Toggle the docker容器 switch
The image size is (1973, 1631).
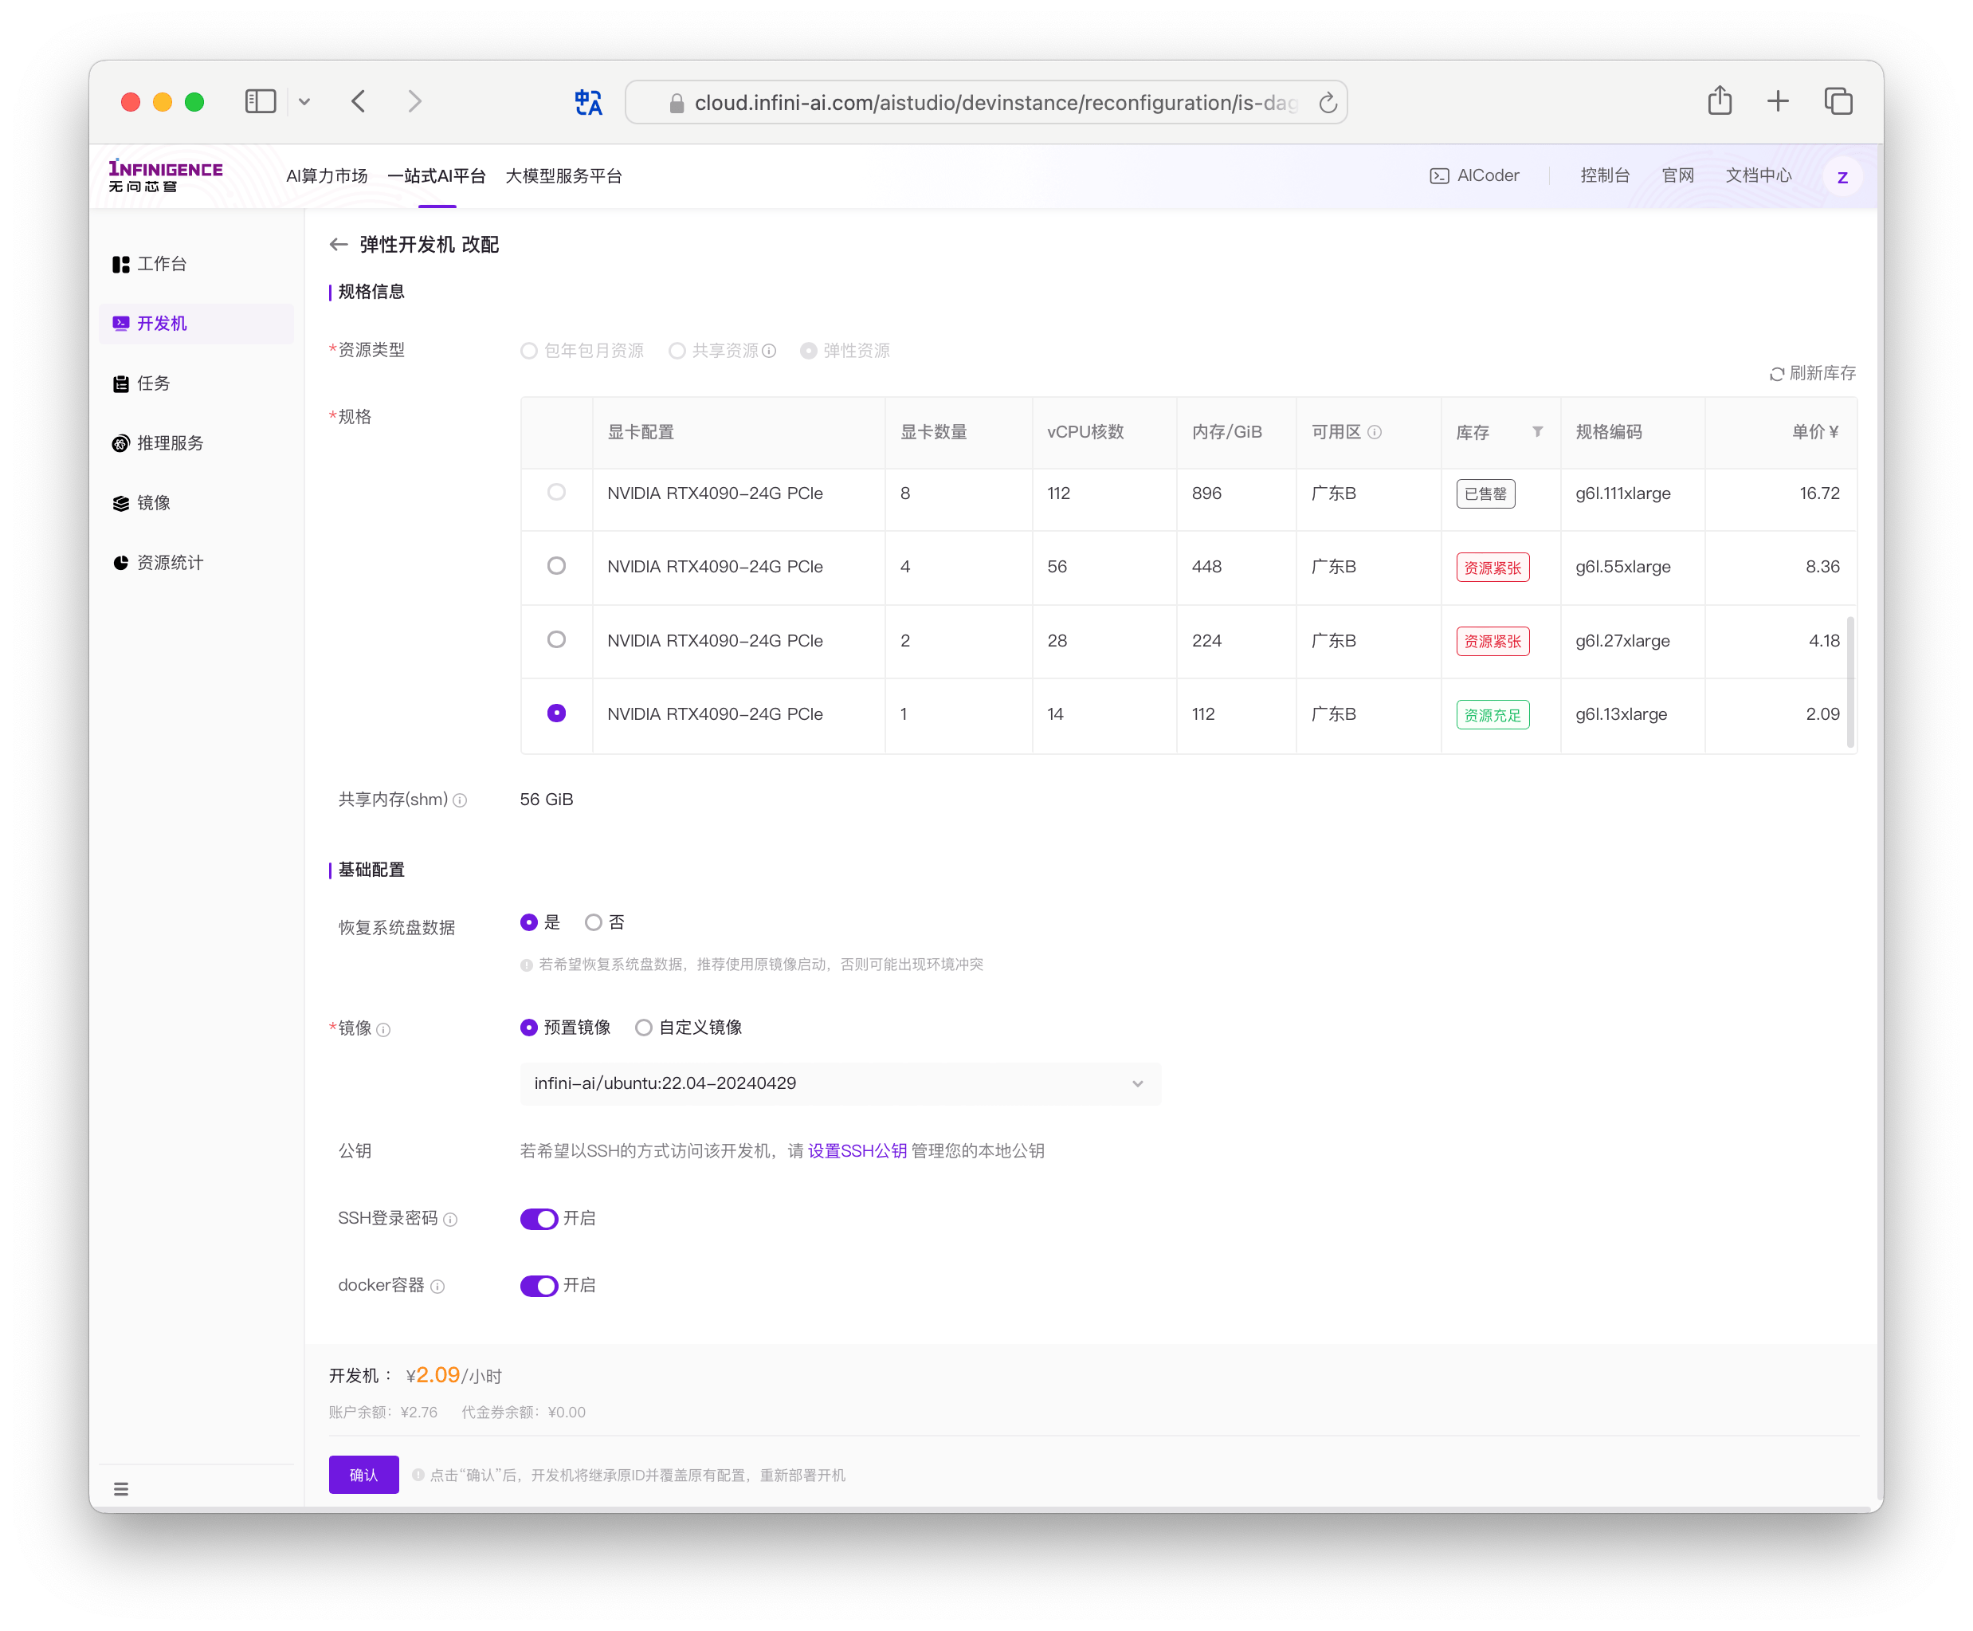(539, 1285)
